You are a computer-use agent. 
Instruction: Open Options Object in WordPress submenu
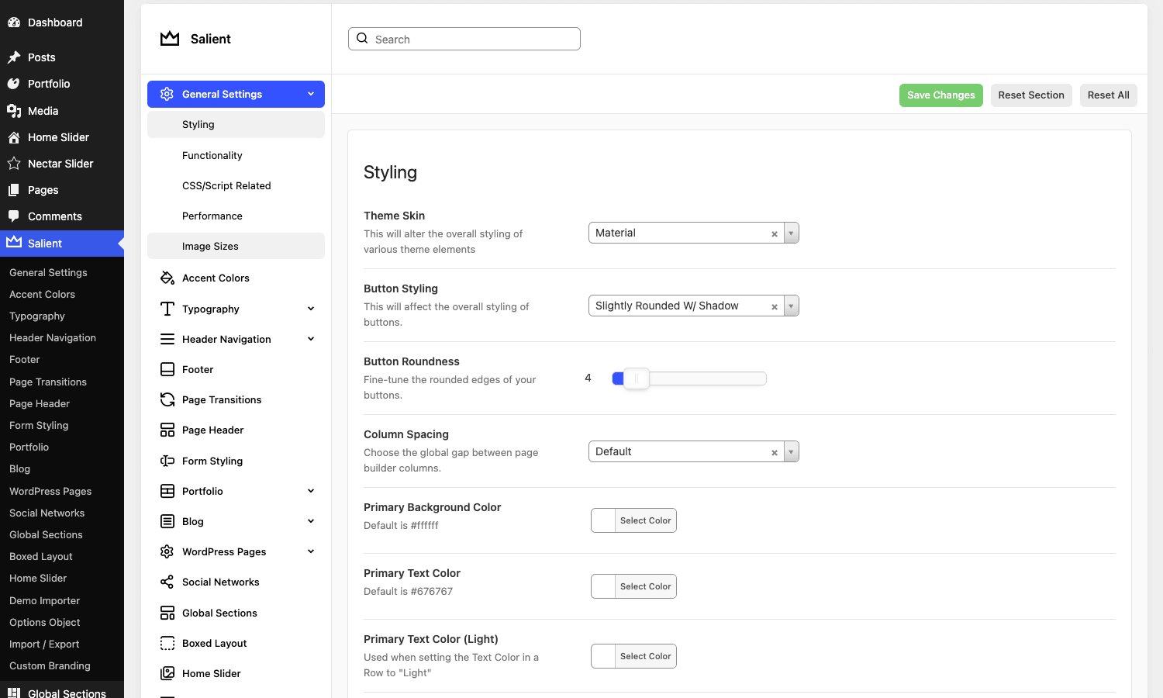point(44,622)
